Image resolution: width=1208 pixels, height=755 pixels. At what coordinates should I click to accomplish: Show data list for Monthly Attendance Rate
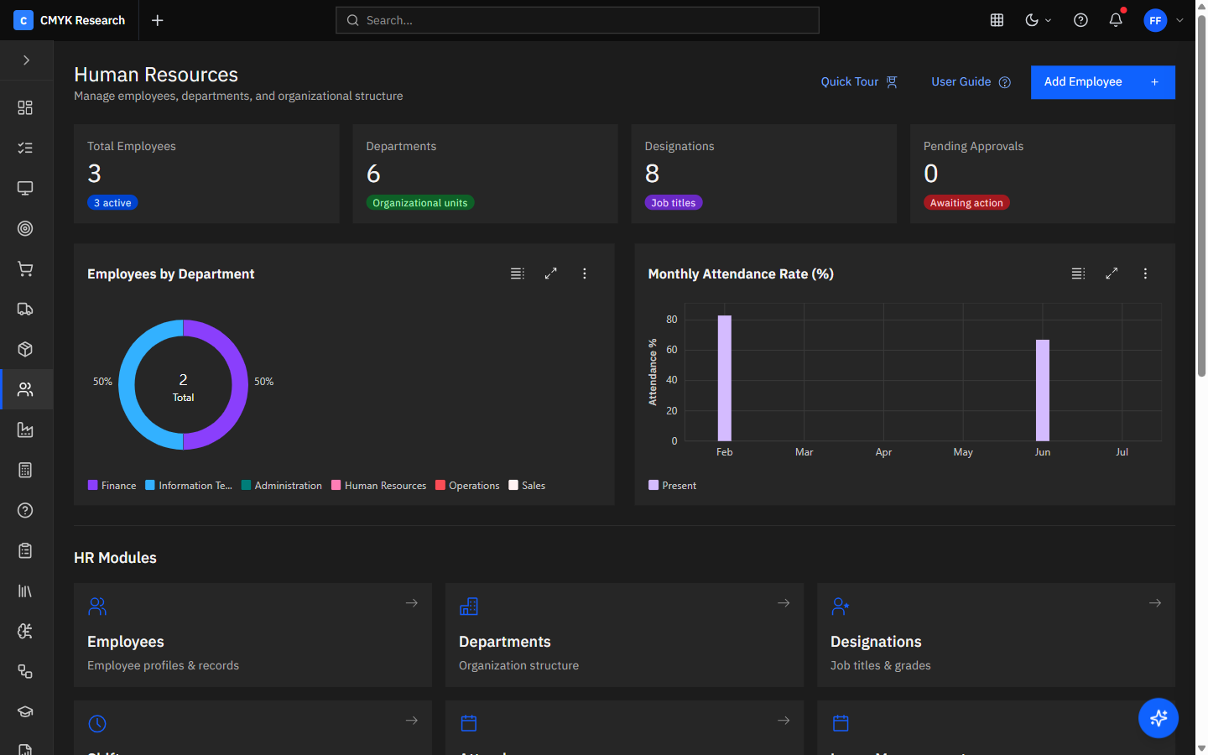[1078, 273]
